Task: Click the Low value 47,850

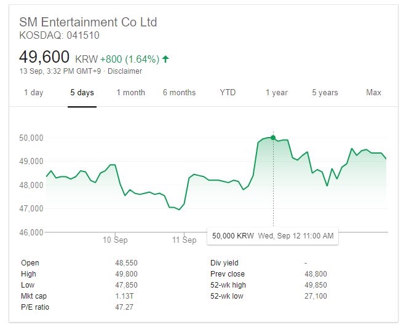Action: pos(126,285)
